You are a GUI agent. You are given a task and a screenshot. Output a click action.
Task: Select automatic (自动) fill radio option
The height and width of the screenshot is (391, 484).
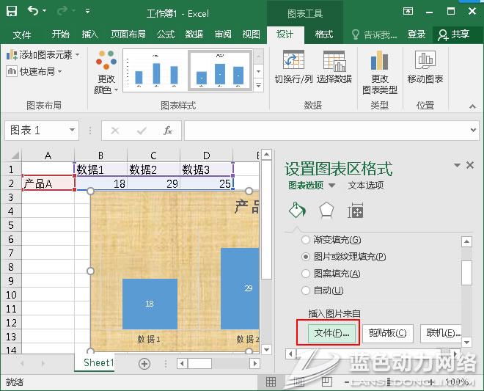click(x=307, y=290)
